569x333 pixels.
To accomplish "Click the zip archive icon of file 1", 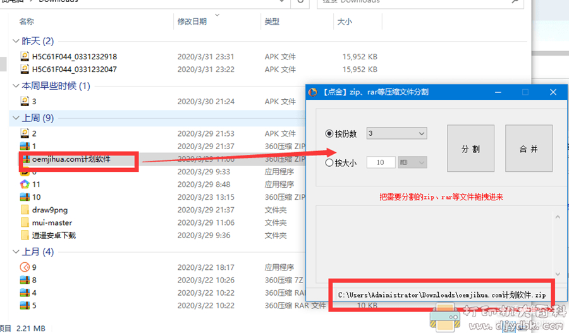I will click(x=25, y=146).
